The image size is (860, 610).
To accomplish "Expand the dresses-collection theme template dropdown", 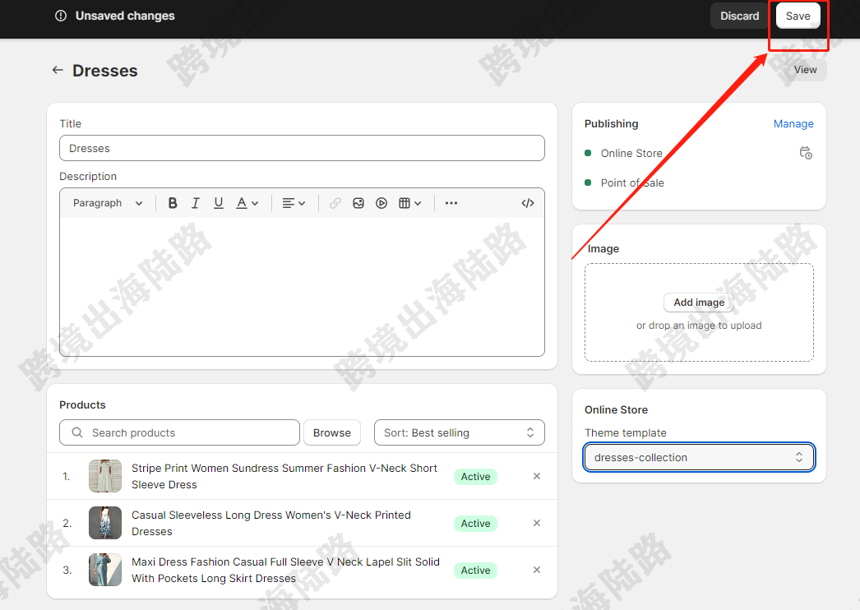I will tap(699, 457).
